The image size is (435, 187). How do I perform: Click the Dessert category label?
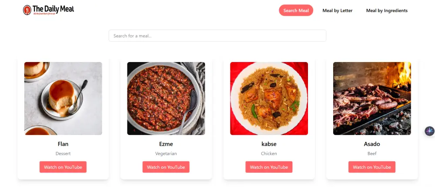tap(63, 154)
